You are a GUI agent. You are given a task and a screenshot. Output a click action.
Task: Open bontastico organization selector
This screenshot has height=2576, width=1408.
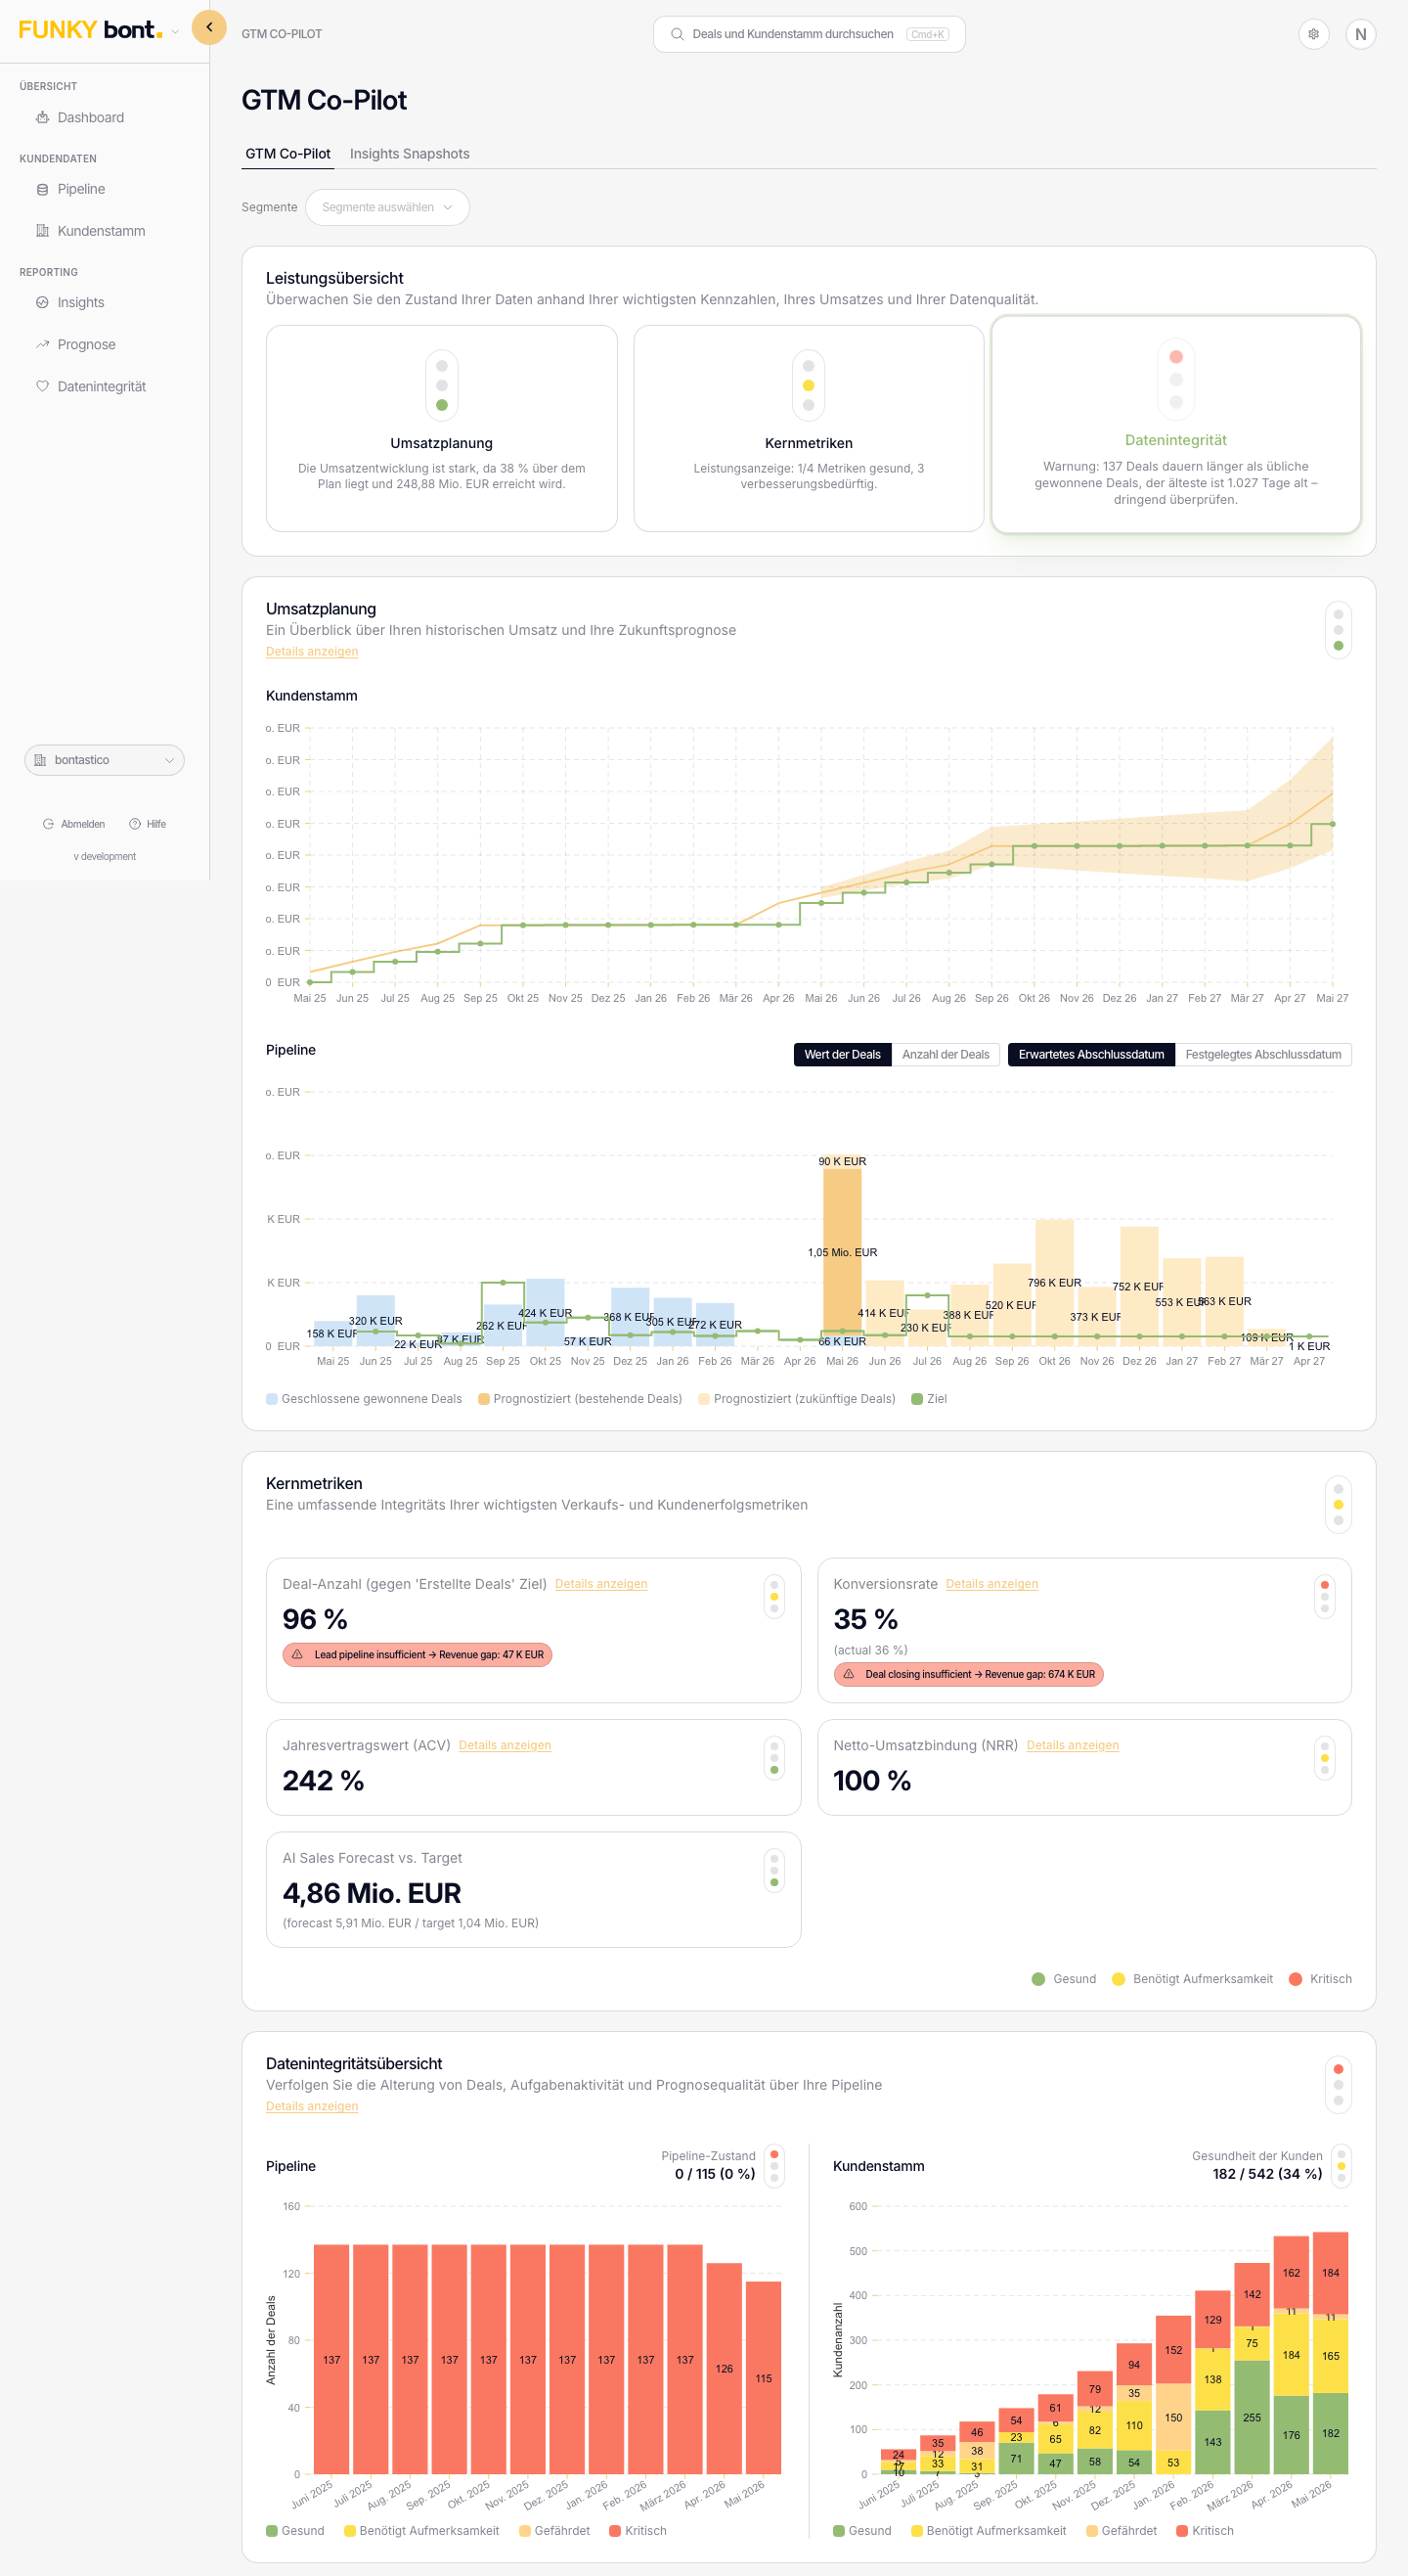[x=105, y=760]
